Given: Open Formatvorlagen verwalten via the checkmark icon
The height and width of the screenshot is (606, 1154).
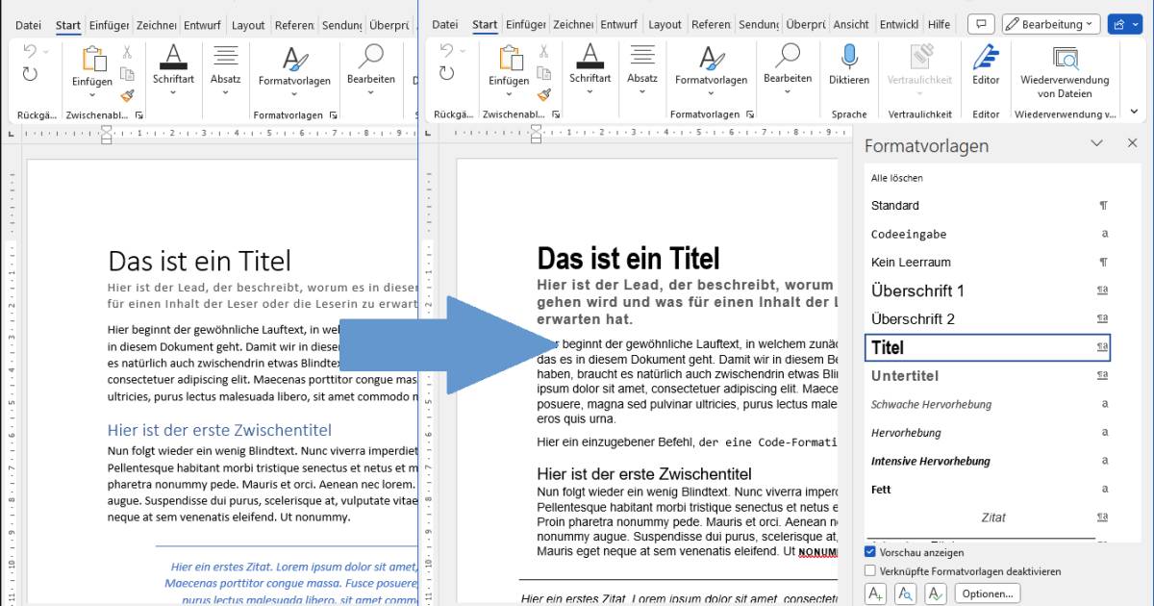Looking at the screenshot, I should click(934, 593).
